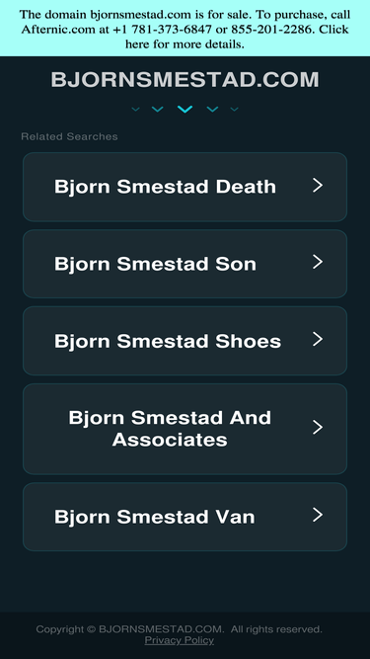
Task: Click the copyright text in the footer
Action: pyautogui.click(x=180, y=629)
